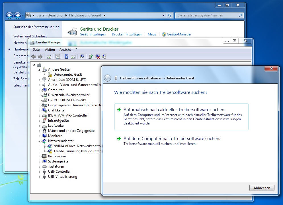Viewport: 283px width, 205px height.
Task: Open System und Sicherheit in sidebar
Action: click(x=30, y=36)
